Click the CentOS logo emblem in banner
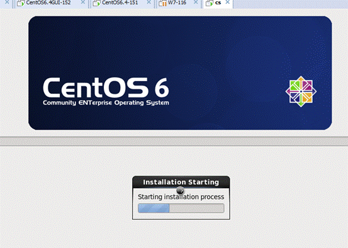348x248 pixels. click(x=301, y=91)
